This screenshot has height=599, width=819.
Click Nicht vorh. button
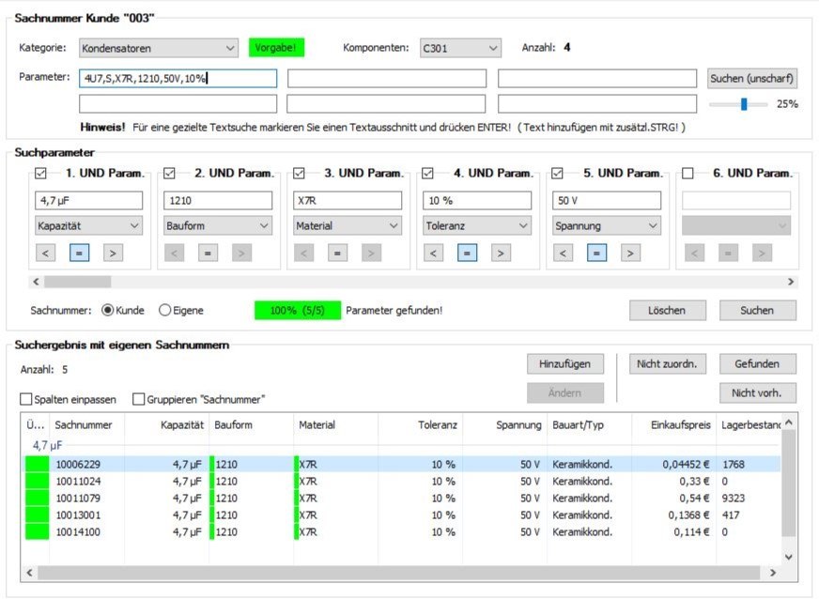click(x=758, y=392)
